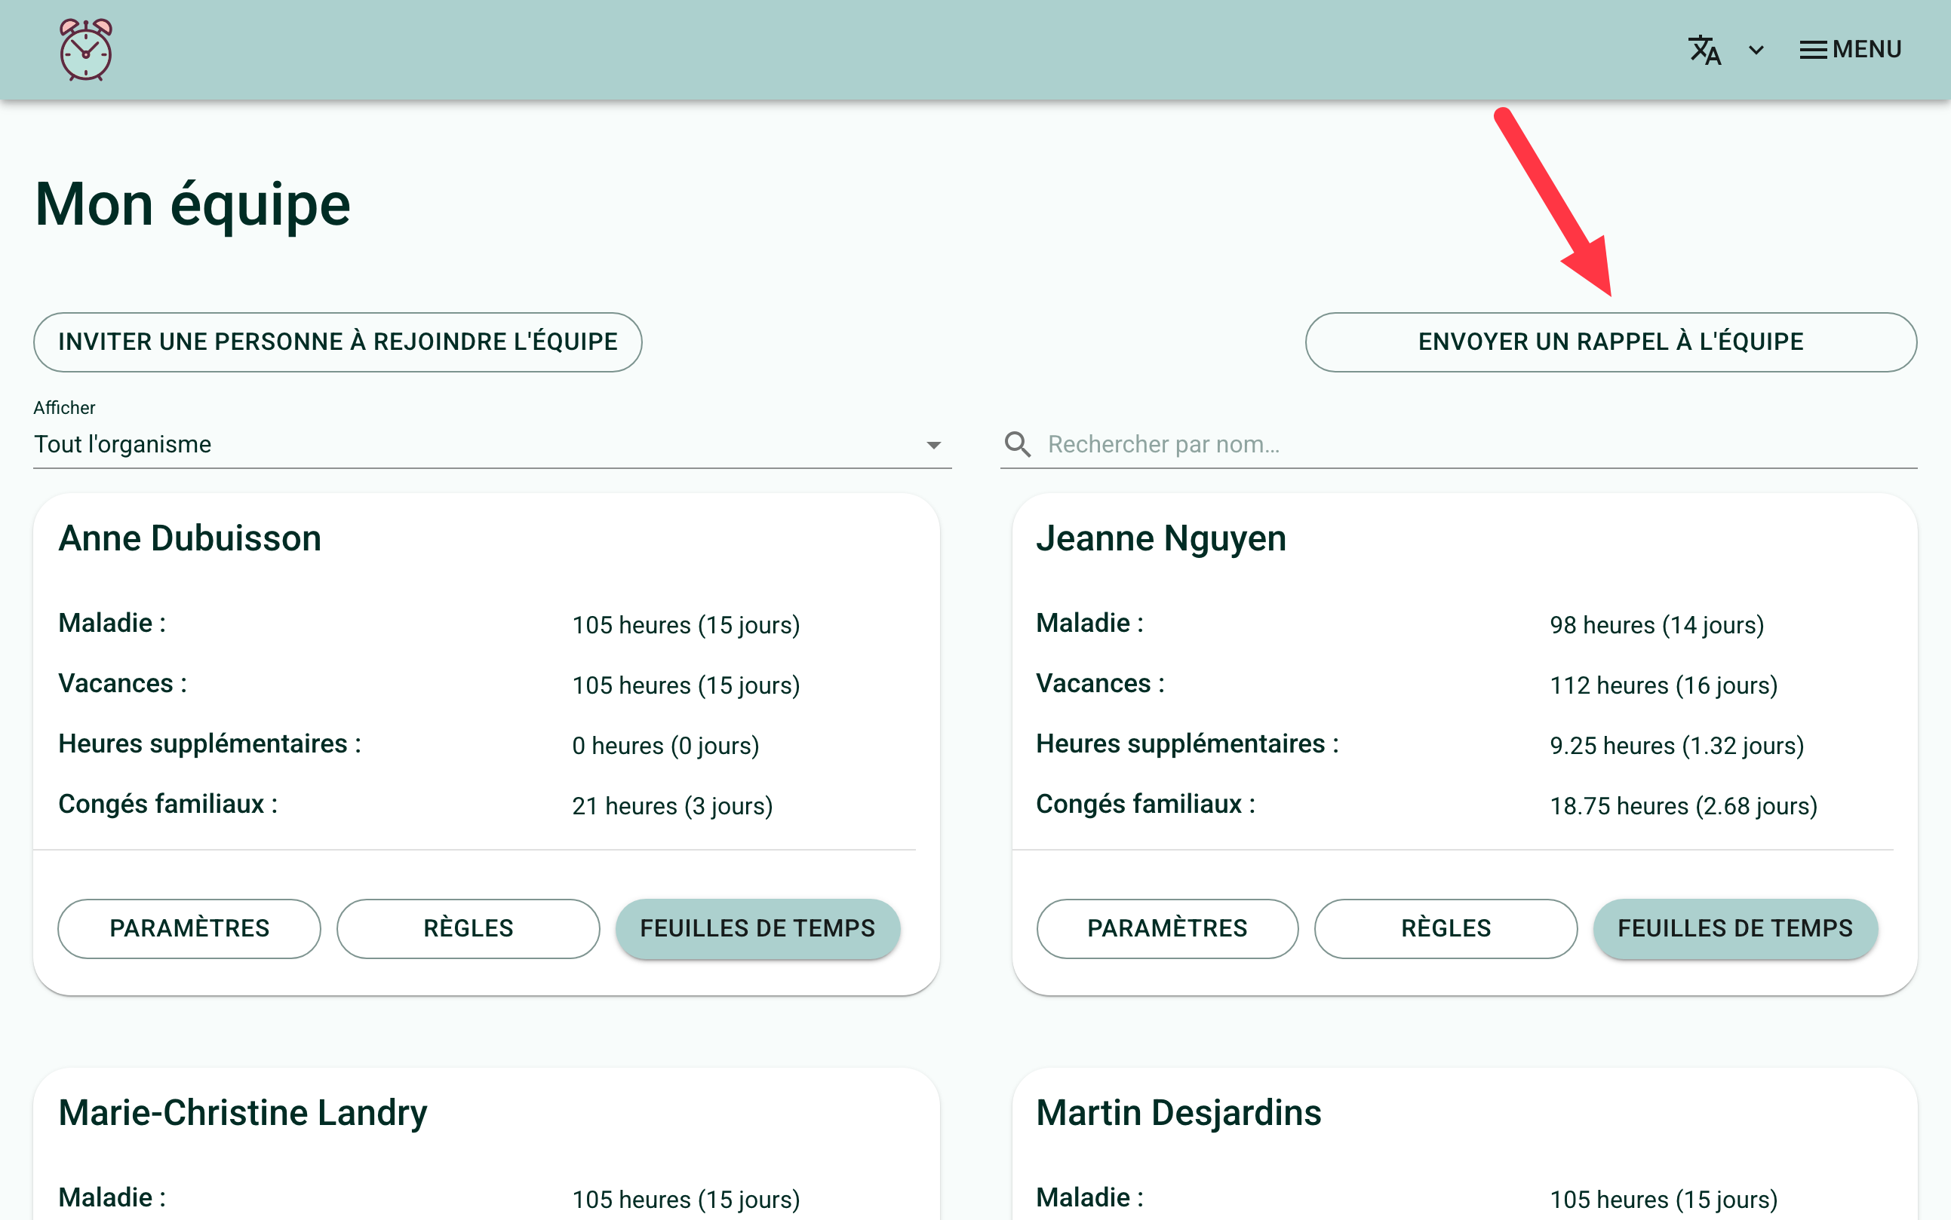Open Règles for Anne Dubuisson
The height and width of the screenshot is (1220, 1951).
(x=469, y=929)
